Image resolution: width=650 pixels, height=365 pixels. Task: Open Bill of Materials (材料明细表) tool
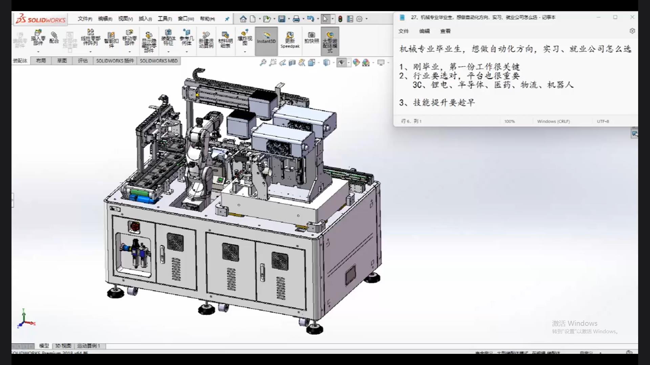pyautogui.click(x=225, y=40)
